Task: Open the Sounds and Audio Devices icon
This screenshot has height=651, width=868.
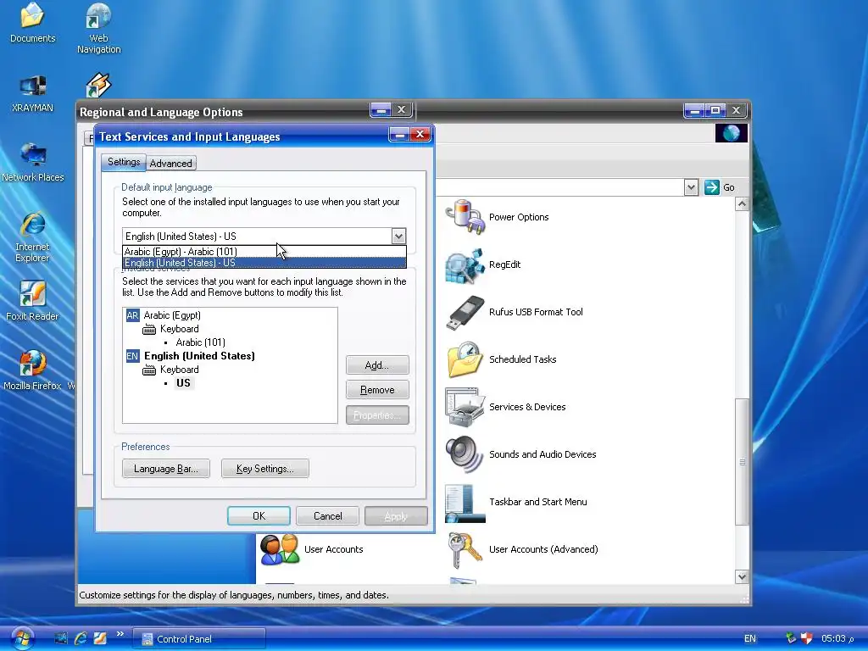Action: [x=520, y=454]
